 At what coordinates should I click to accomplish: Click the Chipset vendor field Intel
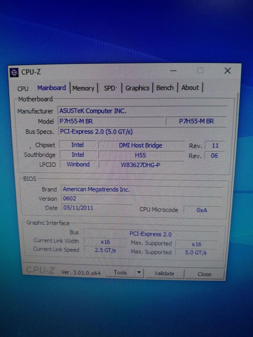(x=78, y=145)
